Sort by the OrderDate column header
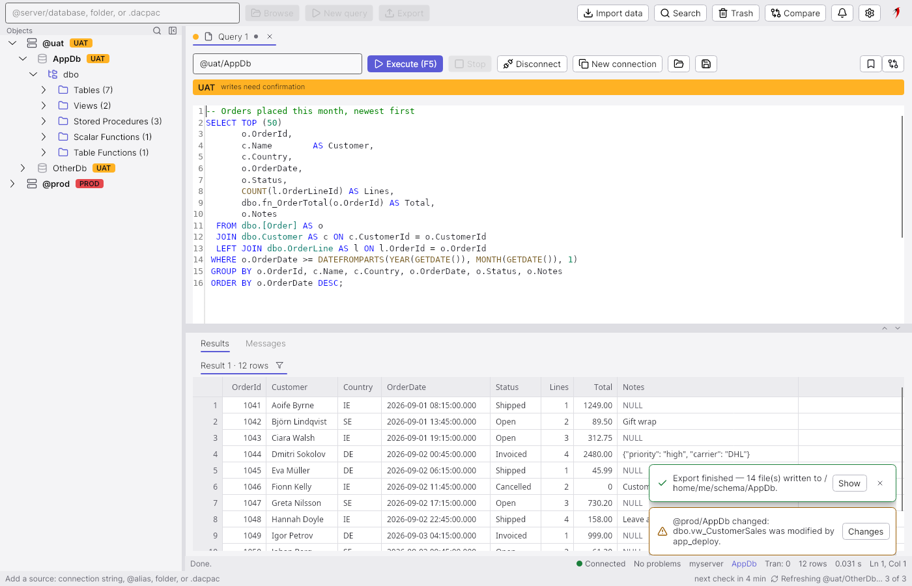The image size is (912, 586). point(435,387)
